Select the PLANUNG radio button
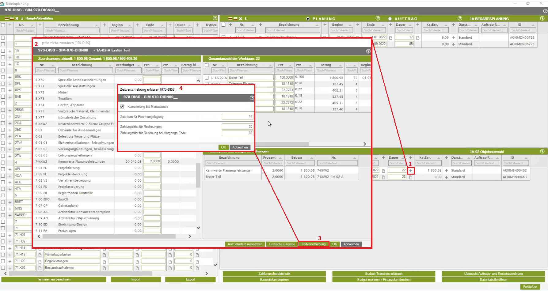The width and height of the screenshot is (548, 291). click(308, 19)
